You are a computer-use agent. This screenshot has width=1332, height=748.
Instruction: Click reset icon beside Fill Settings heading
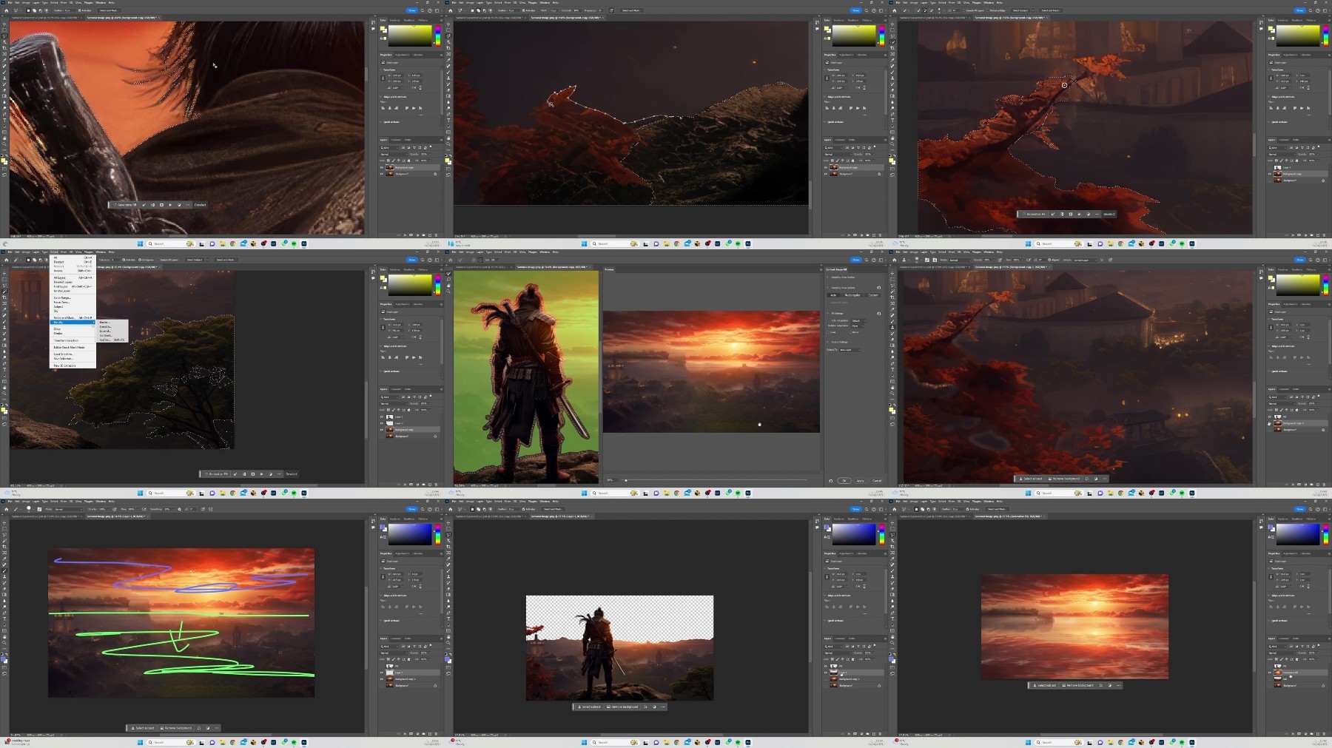point(879,314)
